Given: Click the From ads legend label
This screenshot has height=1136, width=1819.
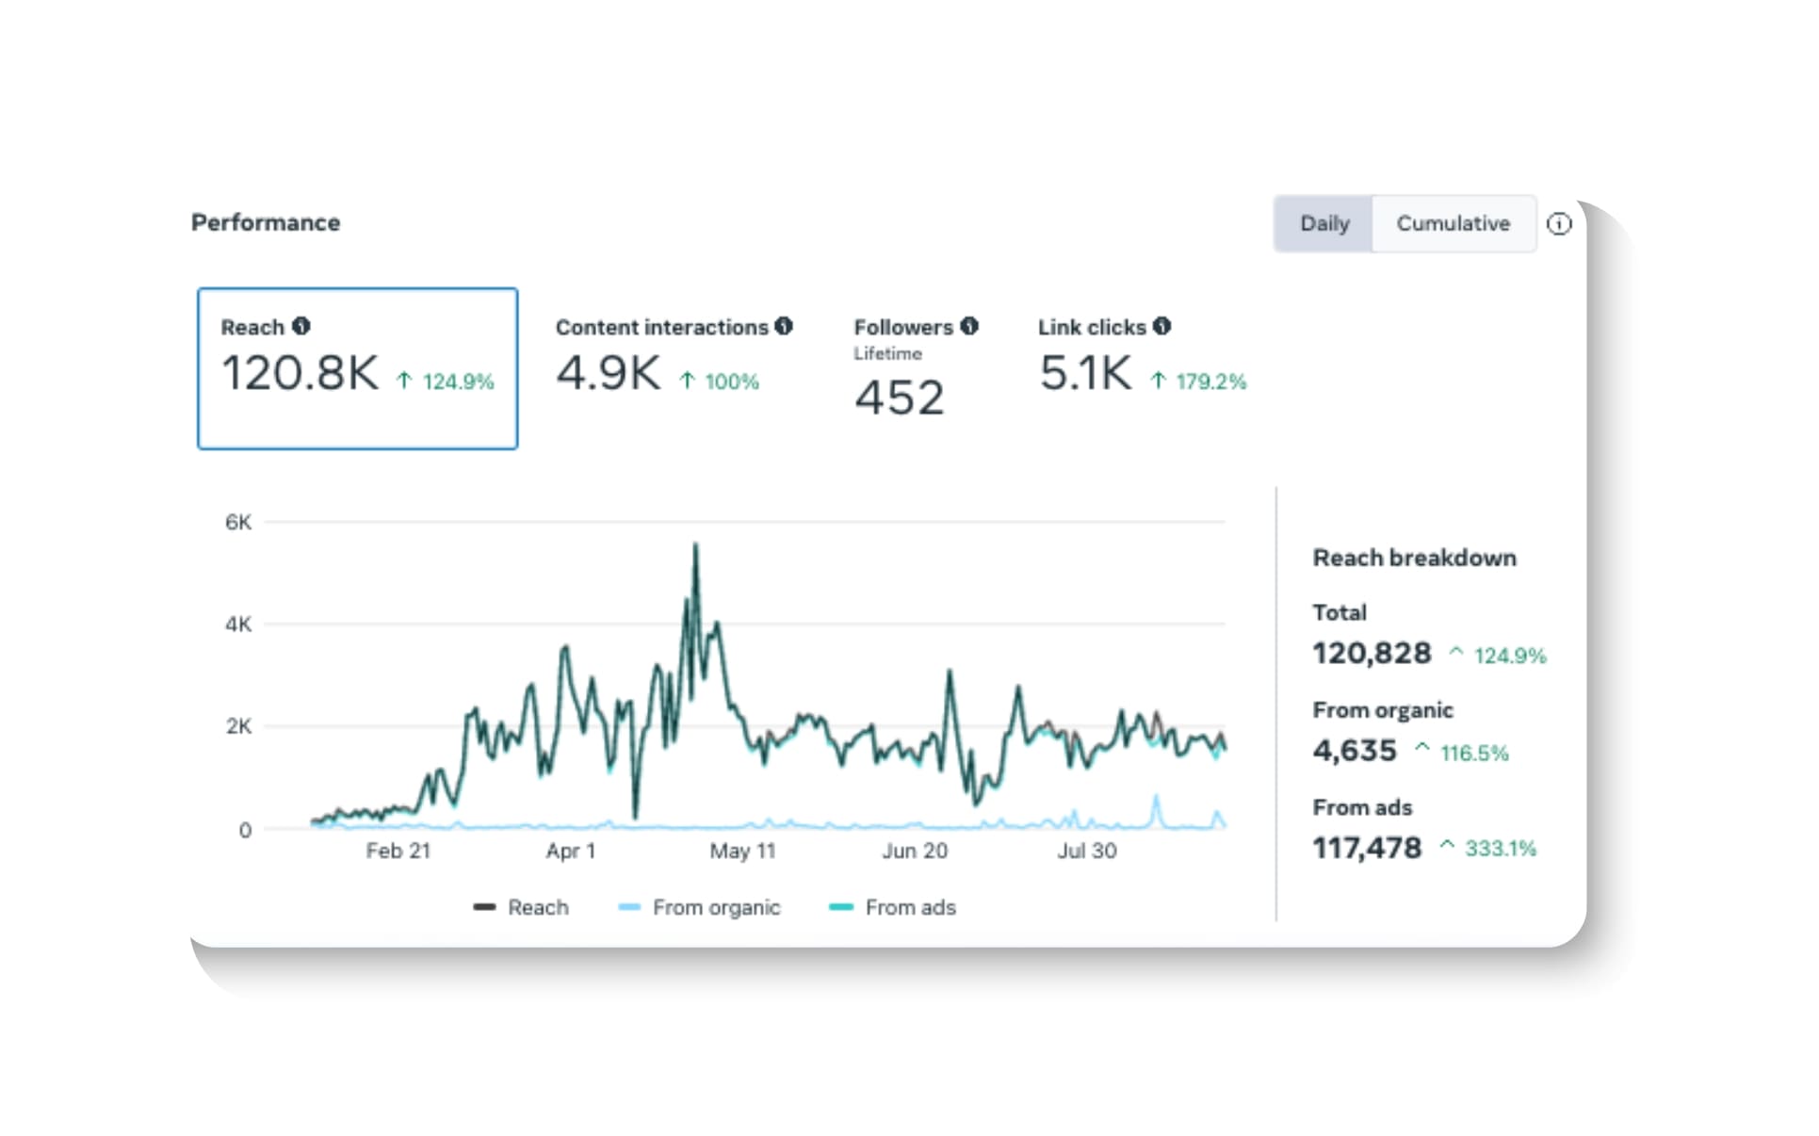Looking at the screenshot, I should pyautogui.click(x=910, y=907).
